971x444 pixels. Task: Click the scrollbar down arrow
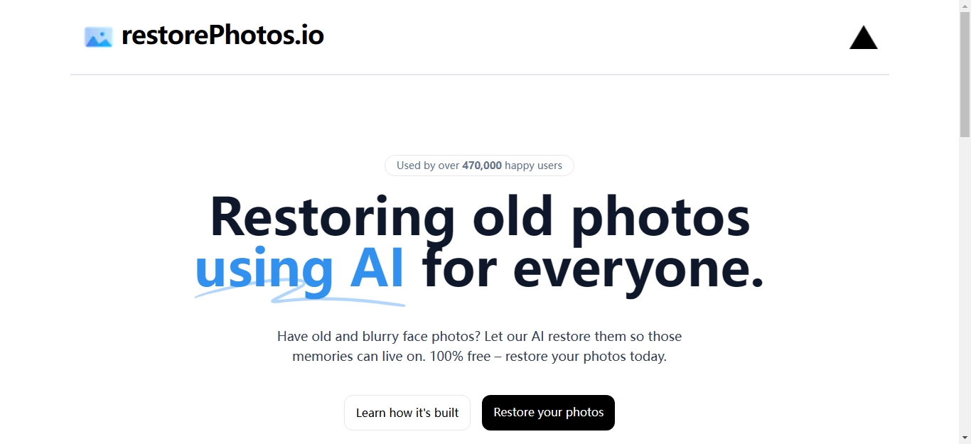965,438
